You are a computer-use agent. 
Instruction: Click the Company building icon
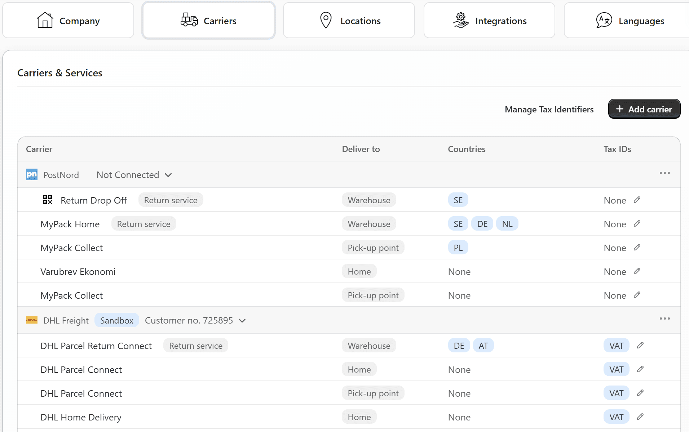pyautogui.click(x=45, y=20)
